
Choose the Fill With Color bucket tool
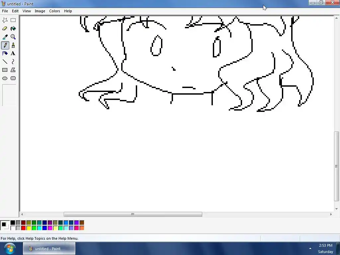13,29
